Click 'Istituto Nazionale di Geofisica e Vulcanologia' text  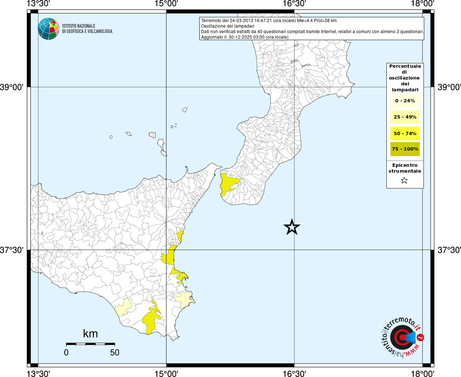pos(87,29)
